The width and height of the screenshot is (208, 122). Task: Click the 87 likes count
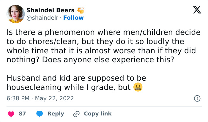click(x=22, y=114)
